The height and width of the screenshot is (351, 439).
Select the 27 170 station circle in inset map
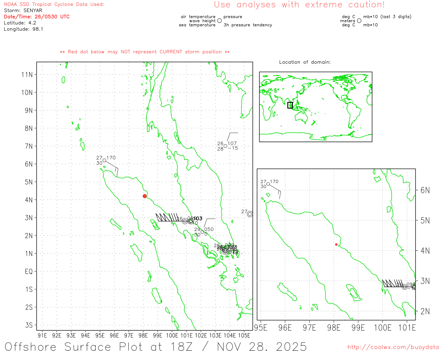(x=268, y=184)
